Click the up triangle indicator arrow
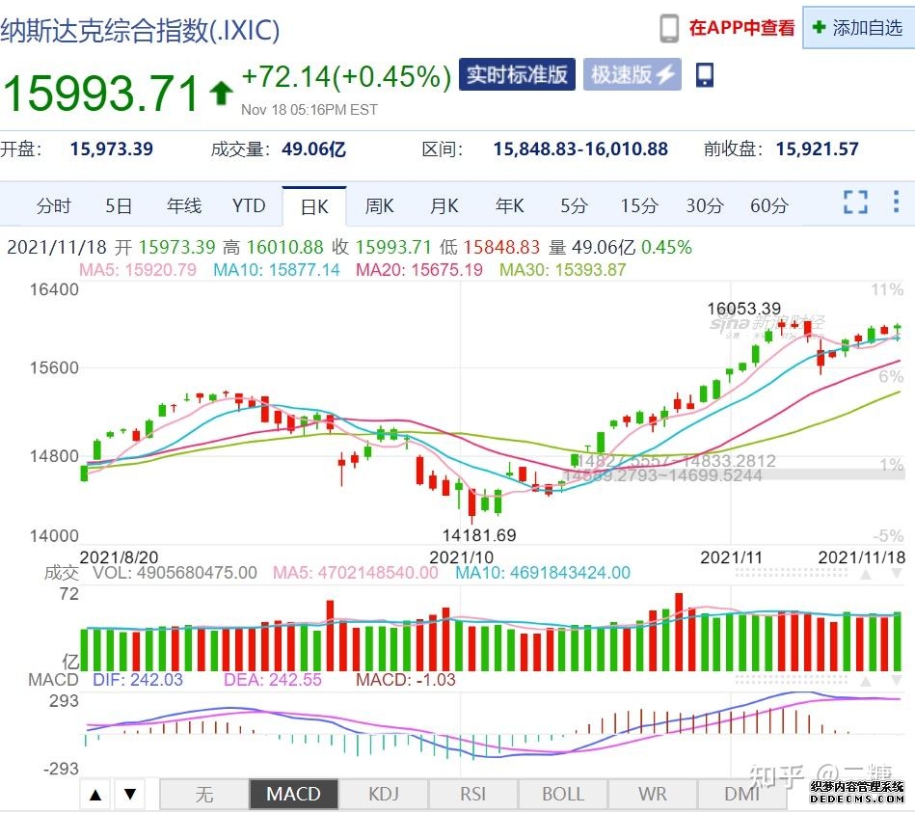 tap(95, 795)
